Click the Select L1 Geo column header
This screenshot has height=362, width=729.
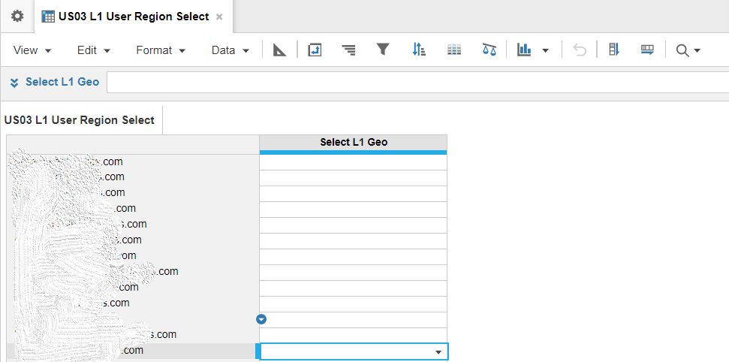coord(354,143)
